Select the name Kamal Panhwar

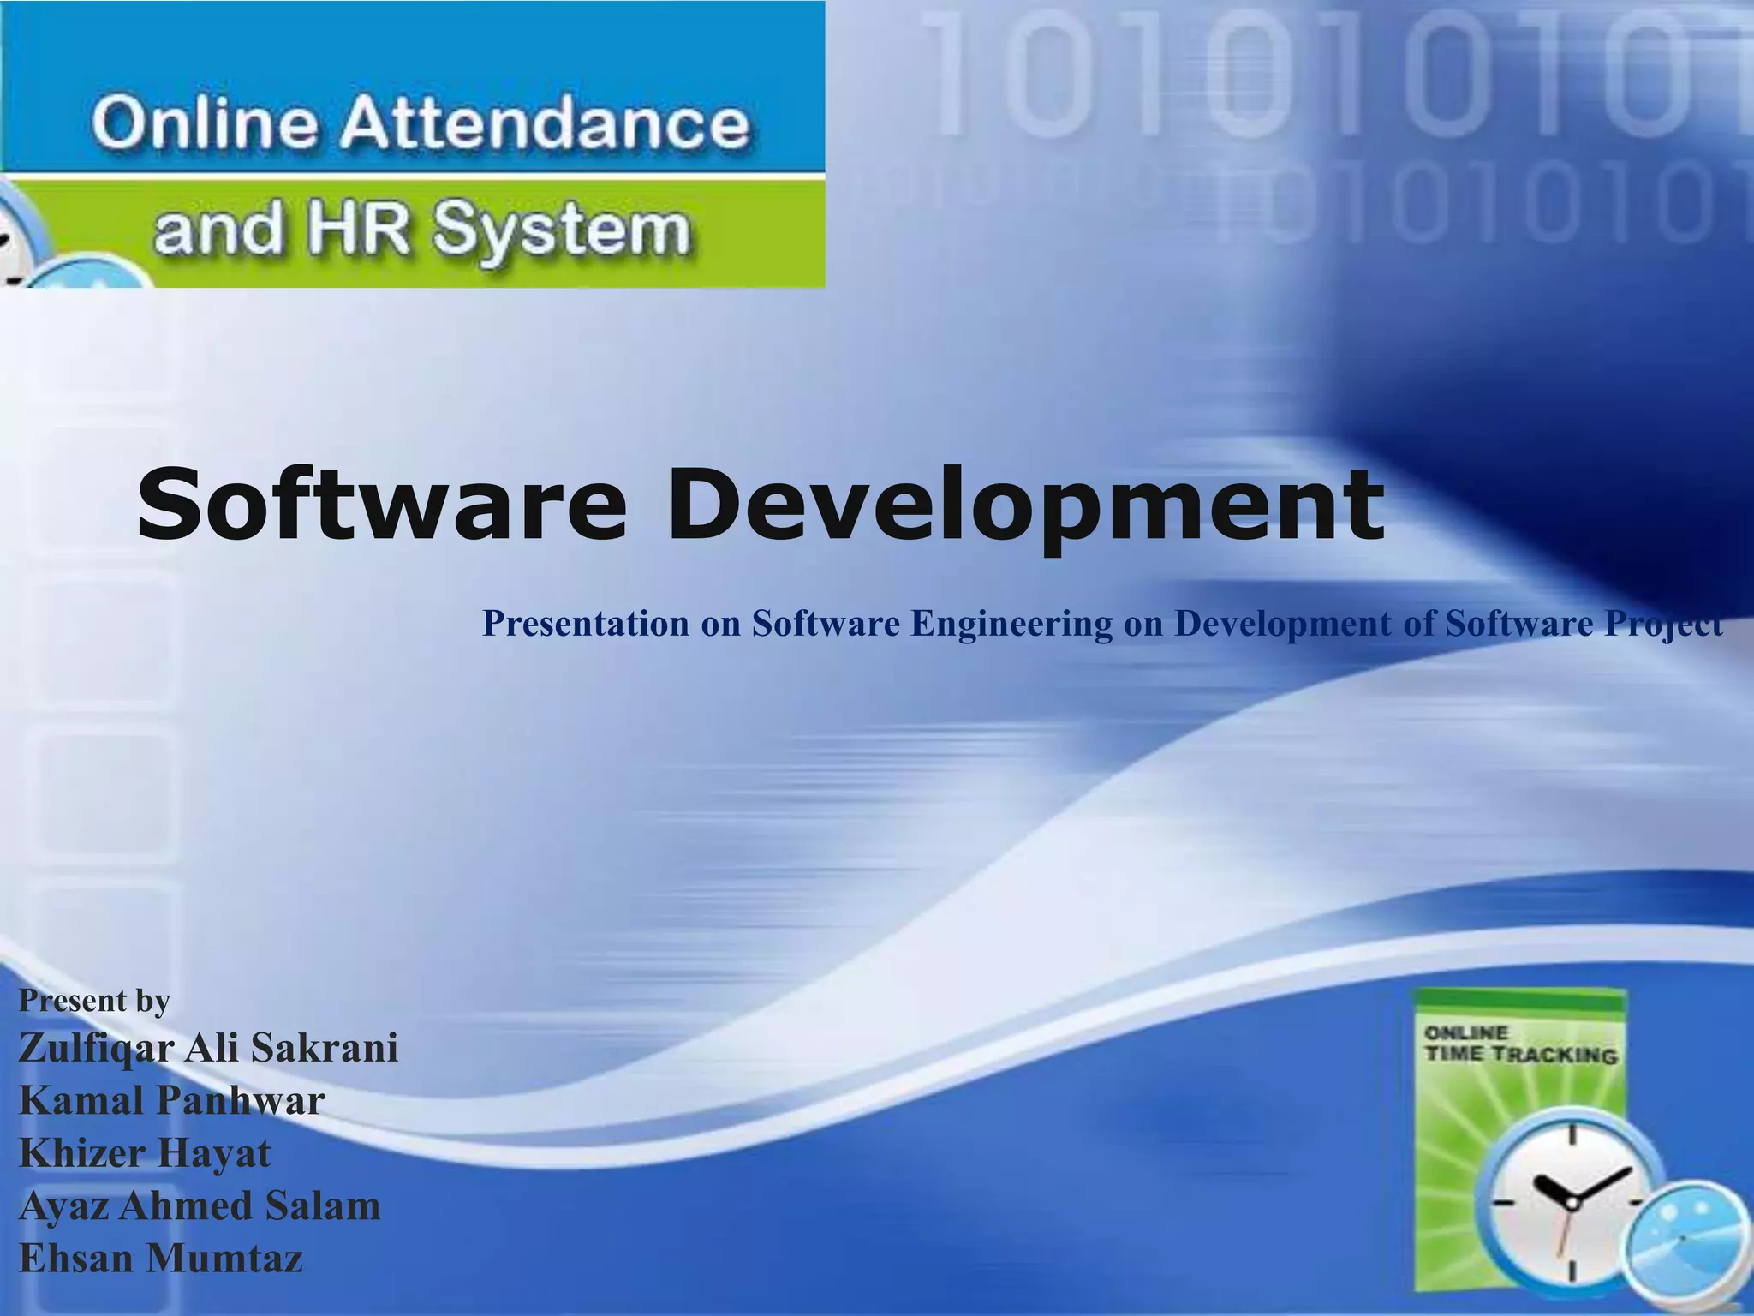pyautogui.click(x=171, y=1100)
